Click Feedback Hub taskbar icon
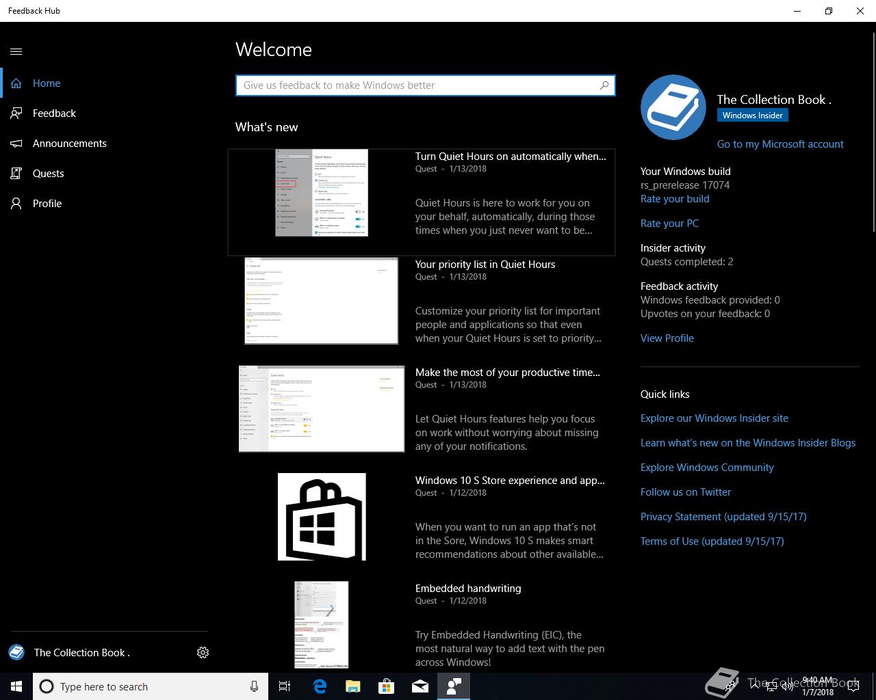Screen dimensions: 876x700 coord(454,686)
